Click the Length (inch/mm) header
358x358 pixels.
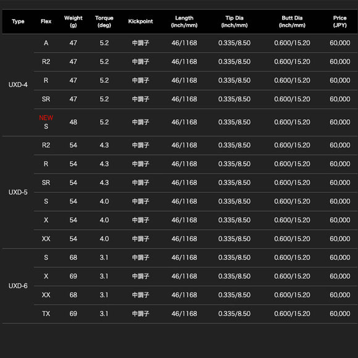(185, 22)
